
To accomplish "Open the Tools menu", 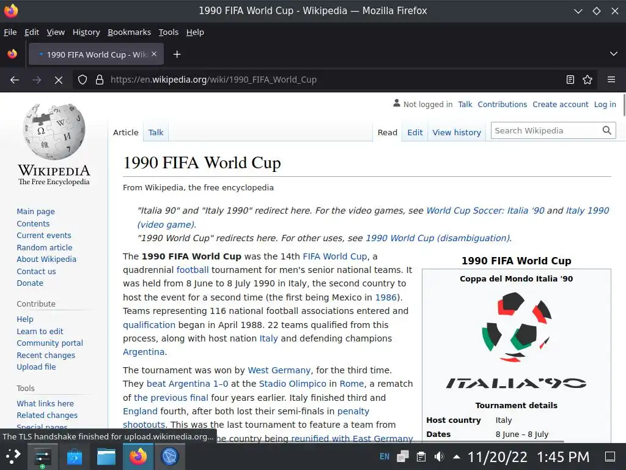I will click(x=169, y=32).
